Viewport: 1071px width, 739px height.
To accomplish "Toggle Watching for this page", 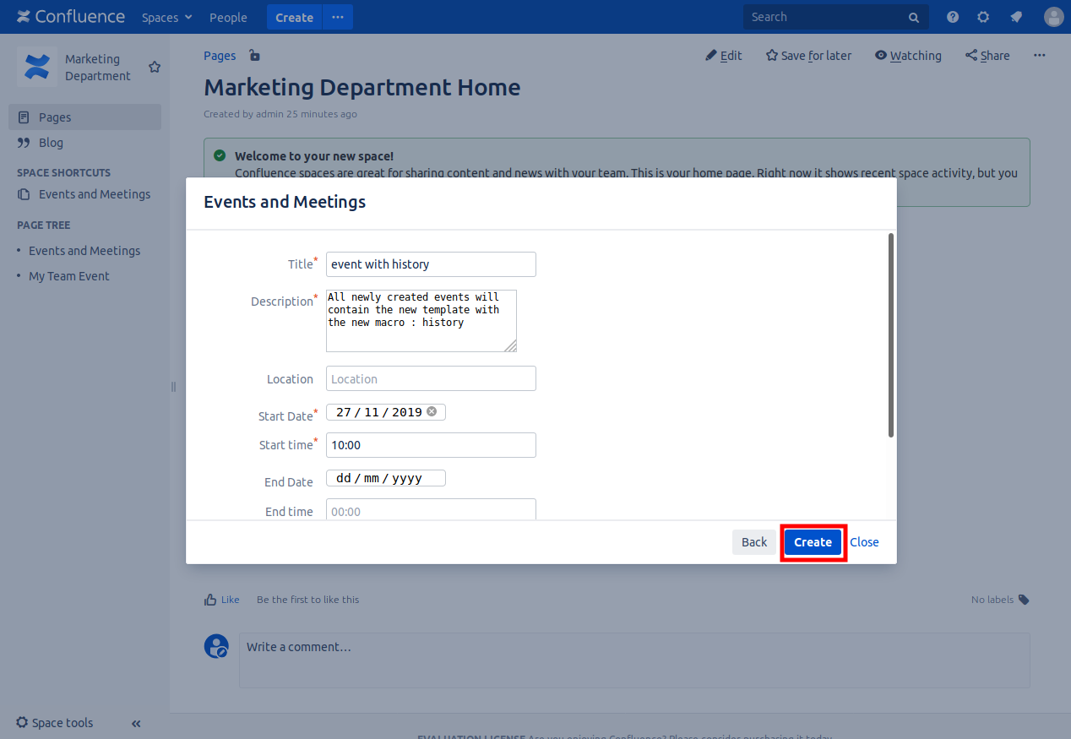I will point(908,56).
